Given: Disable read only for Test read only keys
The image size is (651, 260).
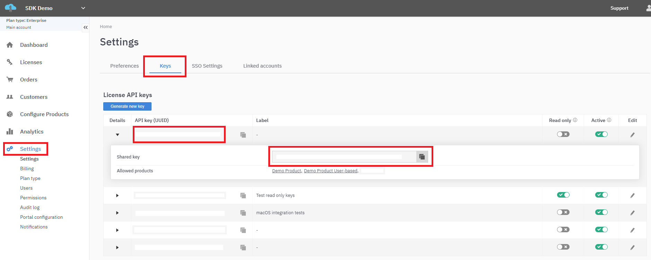Looking at the screenshot, I should [x=563, y=195].
